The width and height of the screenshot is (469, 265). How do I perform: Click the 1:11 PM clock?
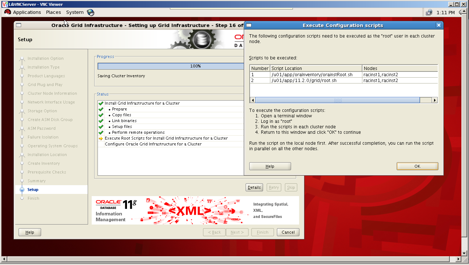click(446, 12)
